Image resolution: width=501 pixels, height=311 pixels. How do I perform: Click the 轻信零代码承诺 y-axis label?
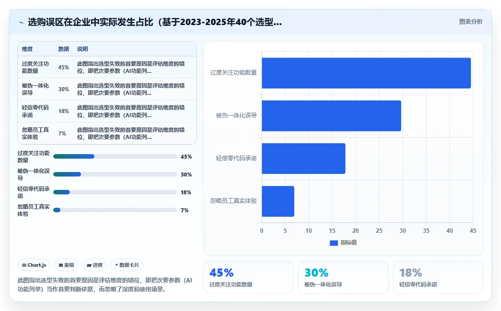(236, 158)
